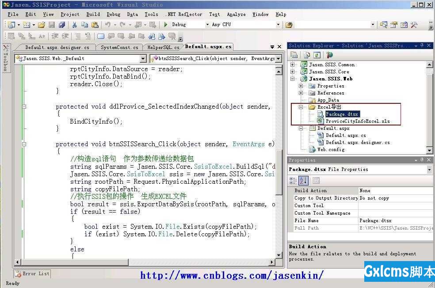Open File toolbar icon

[x=42, y=25]
